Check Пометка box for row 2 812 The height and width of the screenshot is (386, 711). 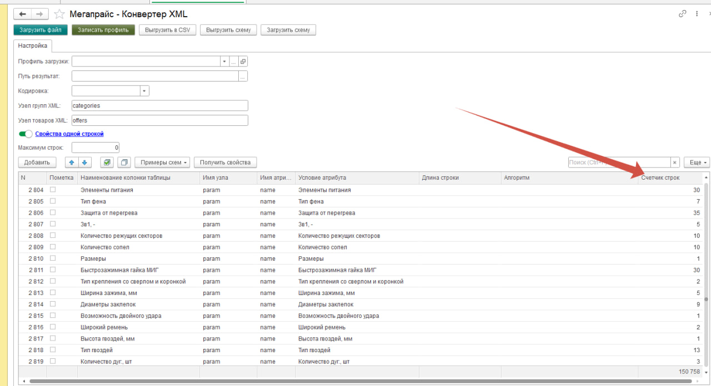point(53,281)
